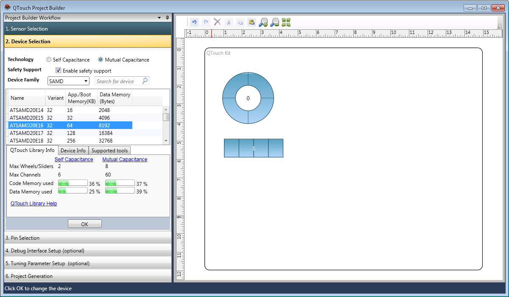
Task: Click the QTouch Kit canvas label
Action: pyautogui.click(x=218, y=53)
